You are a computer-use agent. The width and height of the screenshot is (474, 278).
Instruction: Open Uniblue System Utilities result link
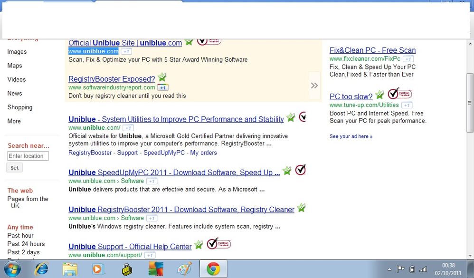click(x=176, y=119)
